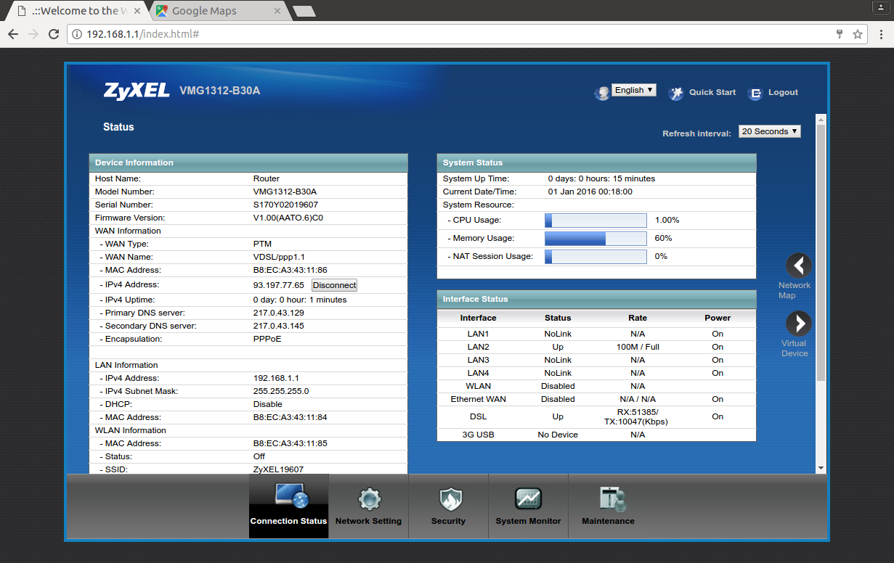Click the page's vertical scrollbar thumb

pos(821,251)
